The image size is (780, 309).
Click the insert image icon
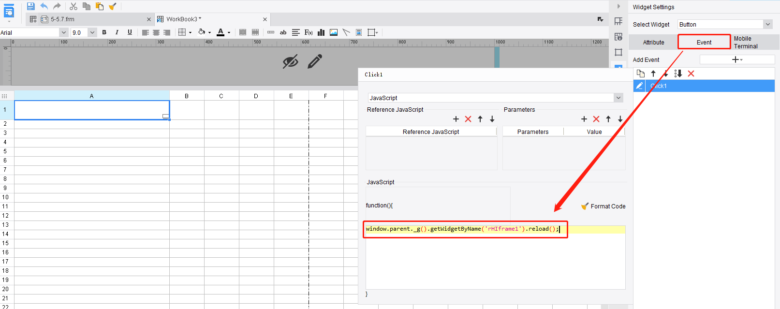tap(334, 32)
